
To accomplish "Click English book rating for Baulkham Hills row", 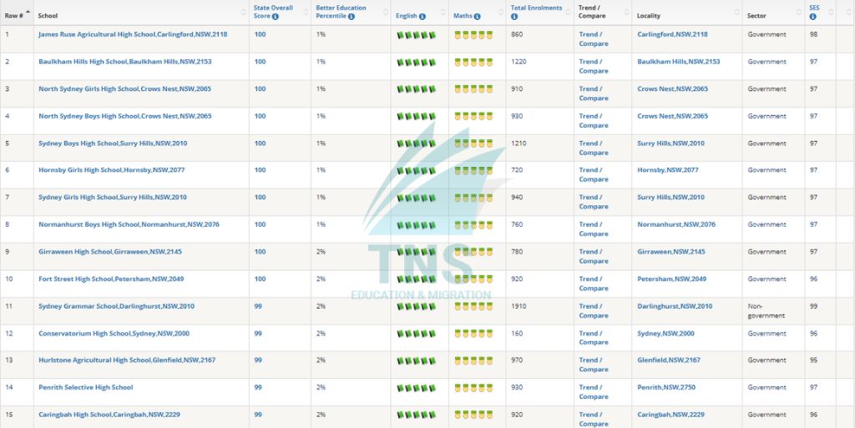I will (x=417, y=62).
